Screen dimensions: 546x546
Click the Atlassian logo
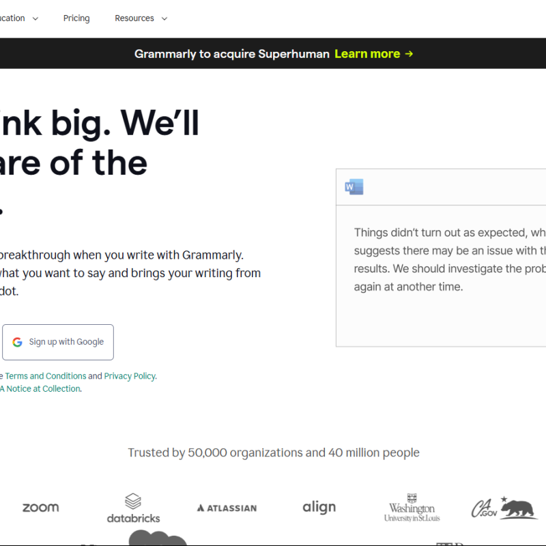pyautogui.click(x=227, y=508)
